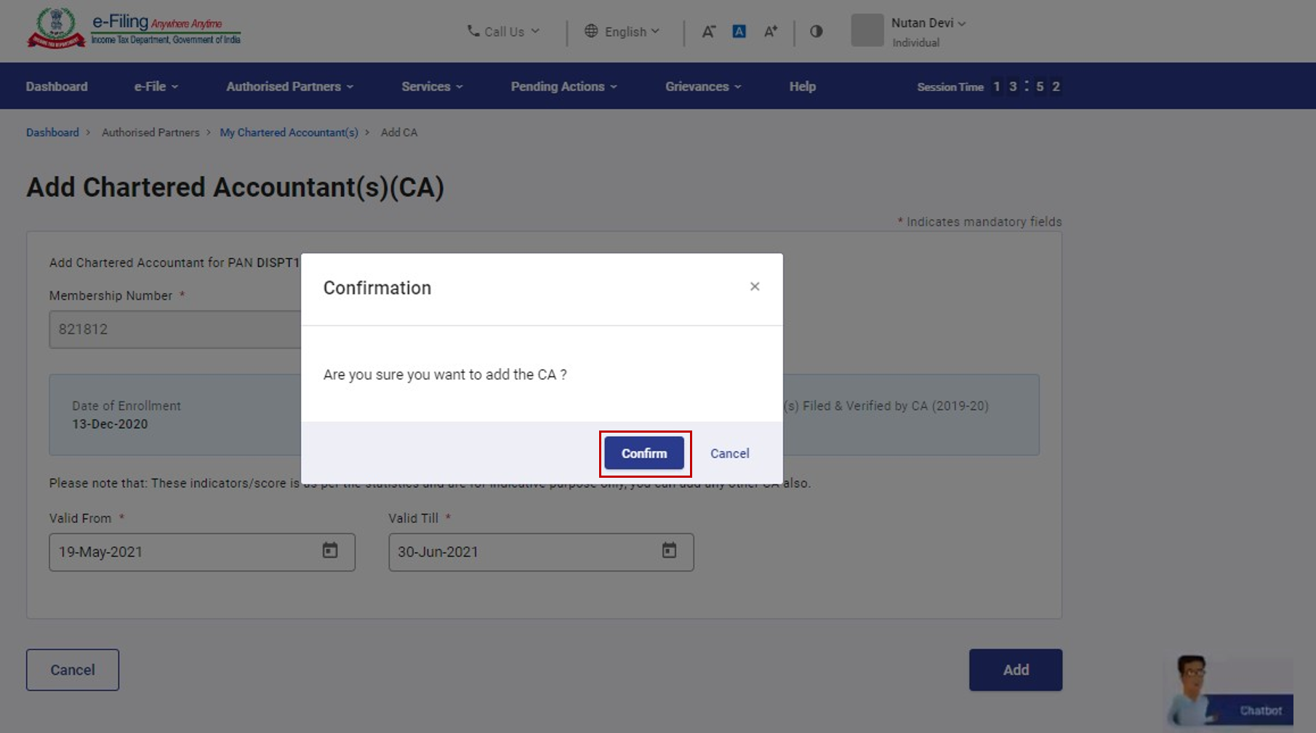The width and height of the screenshot is (1316, 733).
Task: Close the Confirmation dialog with X
Action: (x=755, y=287)
